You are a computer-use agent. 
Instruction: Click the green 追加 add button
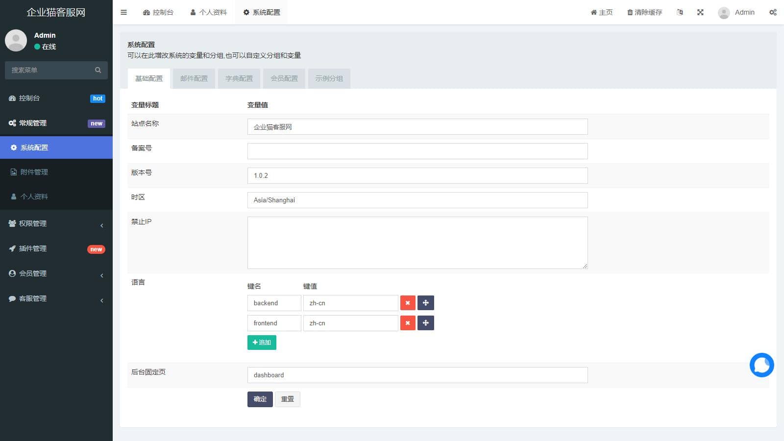point(262,343)
